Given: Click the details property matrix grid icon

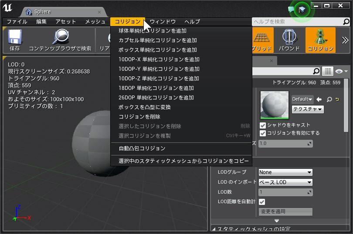Looking at the screenshot, I should point(328,71).
